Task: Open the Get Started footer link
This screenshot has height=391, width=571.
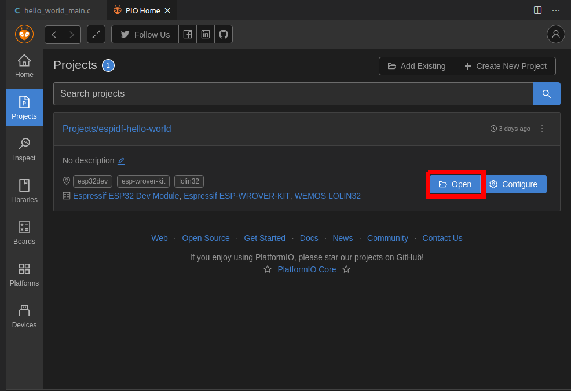Action: click(265, 238)
